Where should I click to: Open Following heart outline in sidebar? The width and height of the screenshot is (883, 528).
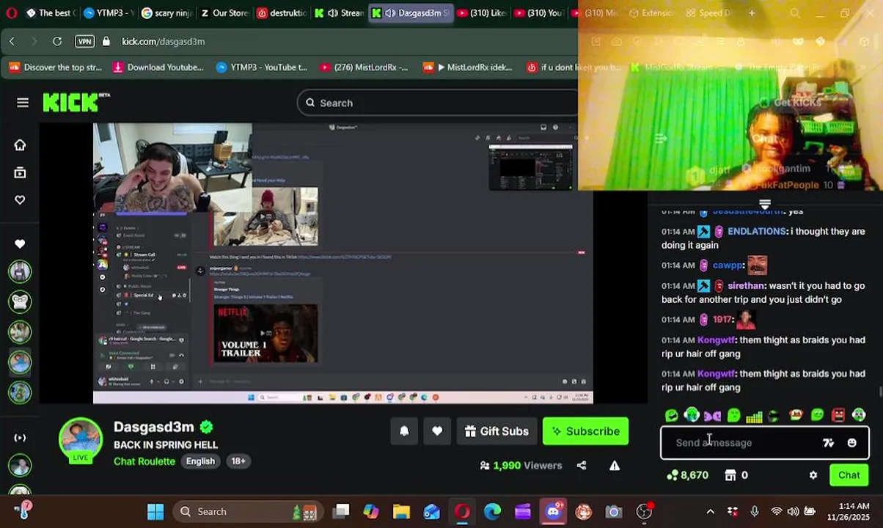20,200
